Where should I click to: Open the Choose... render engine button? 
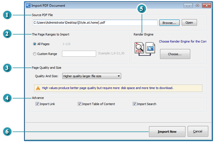point(175,54)
